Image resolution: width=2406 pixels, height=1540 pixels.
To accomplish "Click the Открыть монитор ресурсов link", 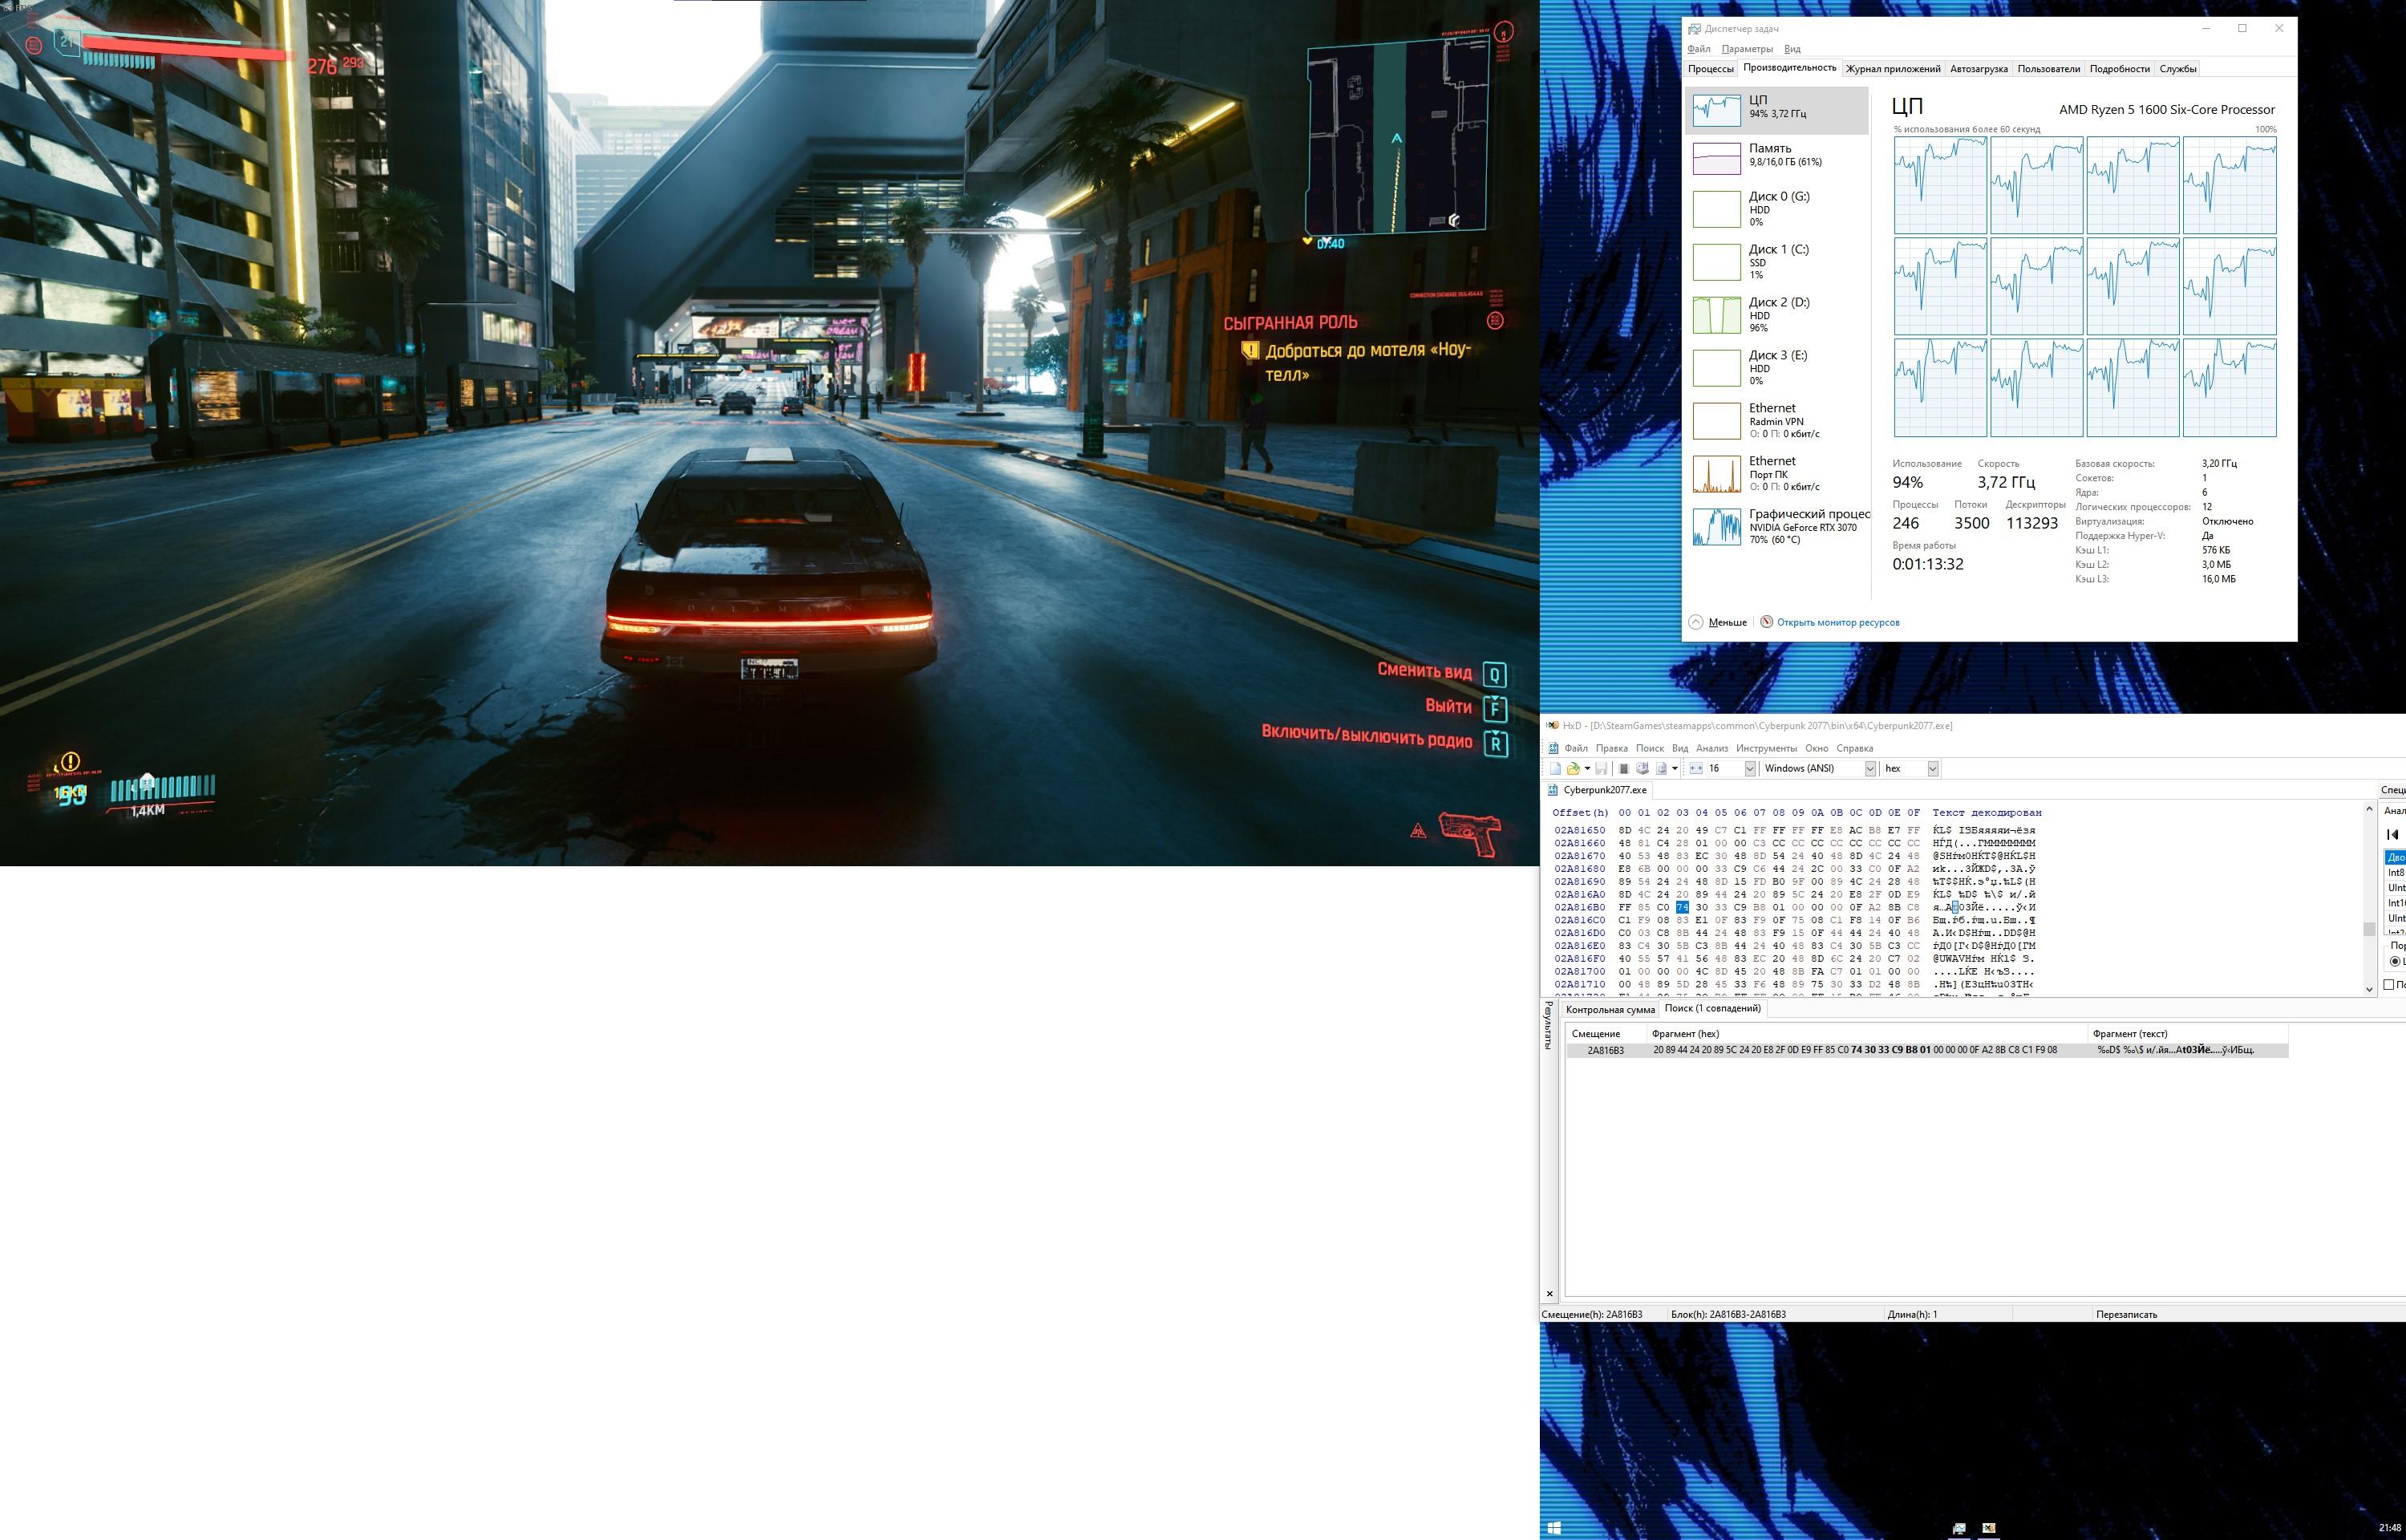I will [x=1837, y=622].
